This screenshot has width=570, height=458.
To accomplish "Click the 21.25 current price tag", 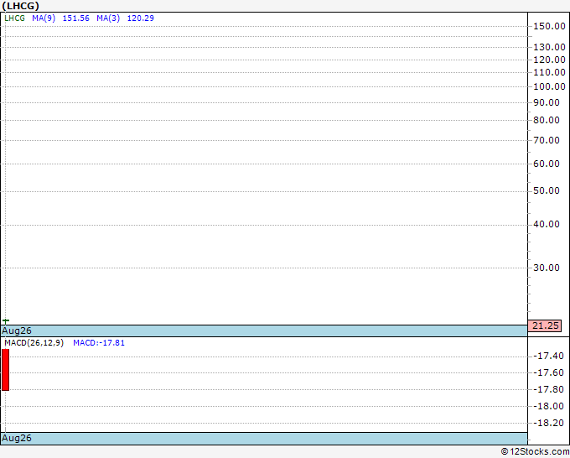I will [545, 325].
